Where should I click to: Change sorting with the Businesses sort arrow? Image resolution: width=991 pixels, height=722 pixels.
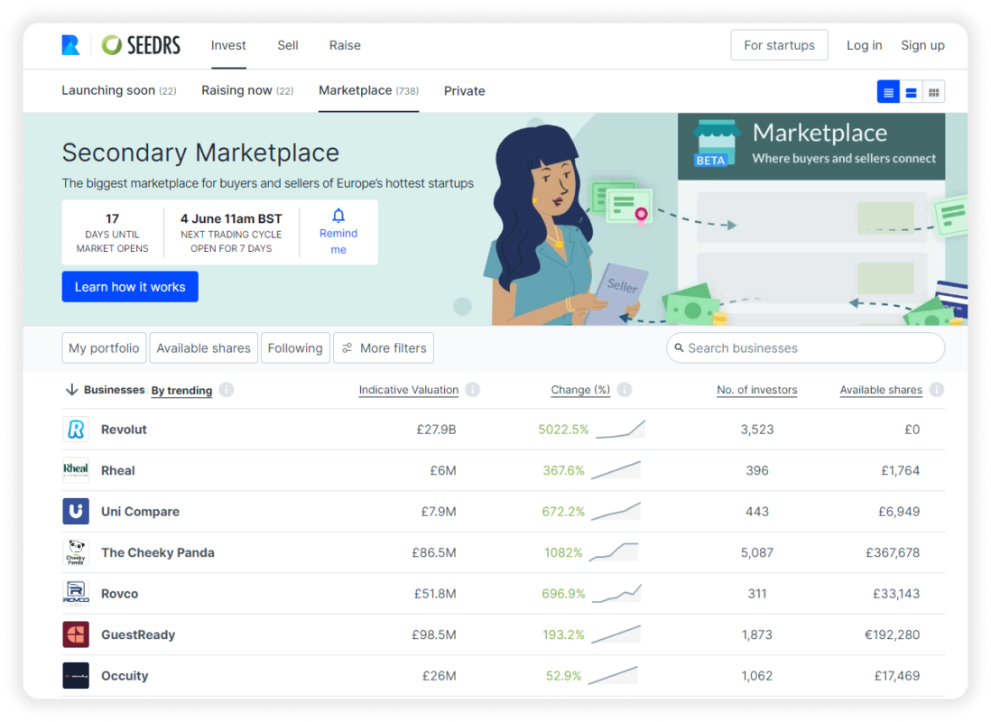[x=71, y=389]
